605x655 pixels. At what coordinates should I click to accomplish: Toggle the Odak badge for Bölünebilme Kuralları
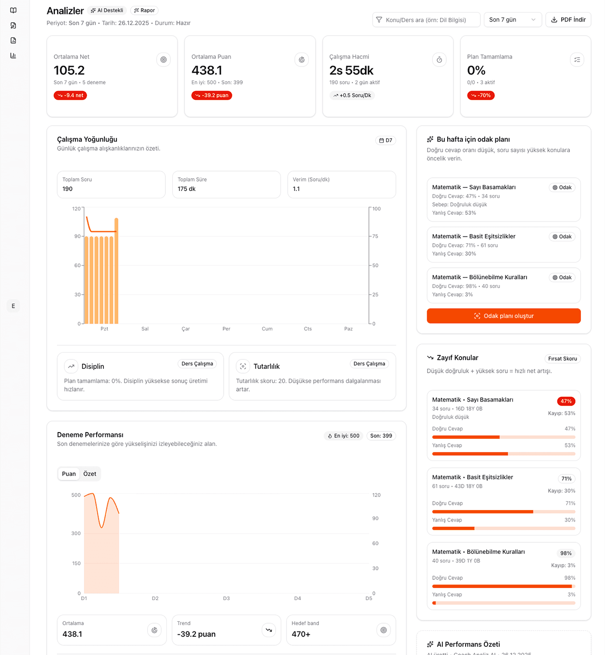click(x=562, y=277)
